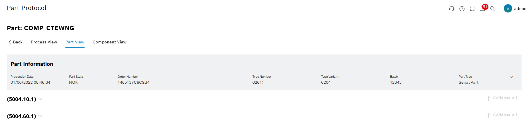Open the help question mark icon
529x124 pixels.
(x=462, y=9)
